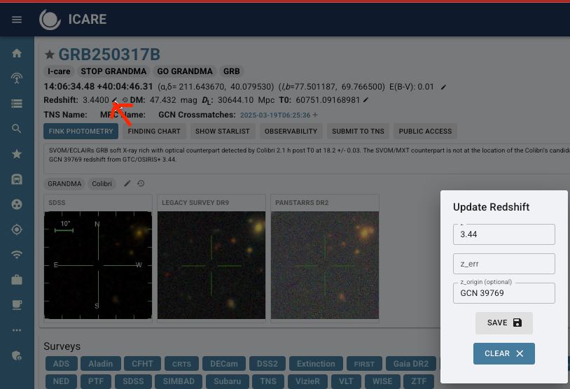This screenshot has width=570, height=389.
Task: Open DECam survey link
Action: 224,364
